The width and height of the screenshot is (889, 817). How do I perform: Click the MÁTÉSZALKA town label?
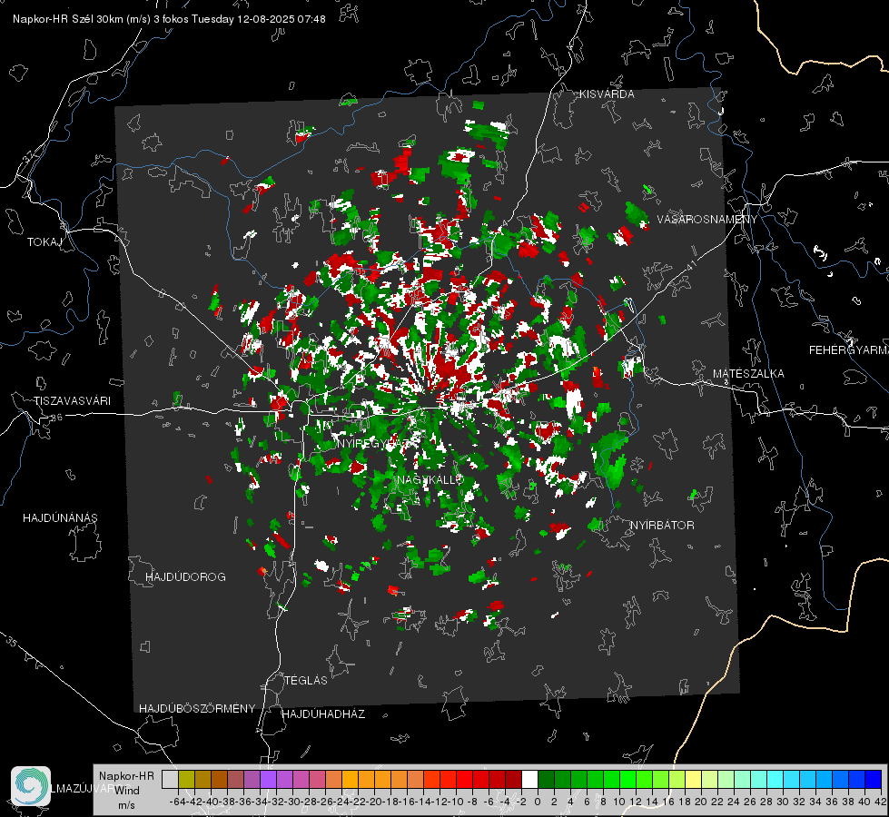tap(748, 374)
